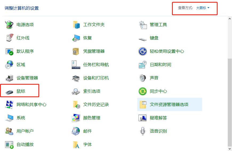This screenshot has width=232, height=151.
Task: Click the 同步中心 sync icon
Action: click(143, 91)
